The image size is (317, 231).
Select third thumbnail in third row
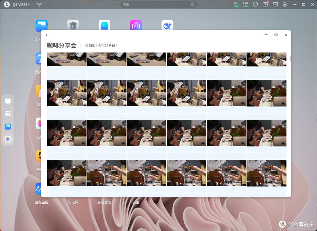[x=146, y=133]
